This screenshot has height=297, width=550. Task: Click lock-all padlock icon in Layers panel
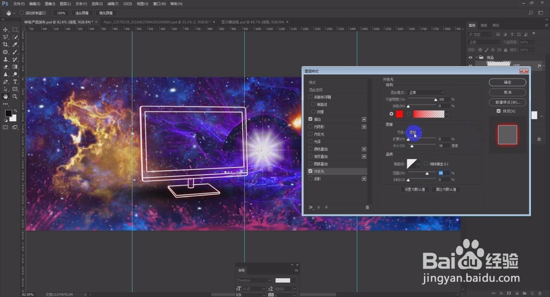coord(505,50)
